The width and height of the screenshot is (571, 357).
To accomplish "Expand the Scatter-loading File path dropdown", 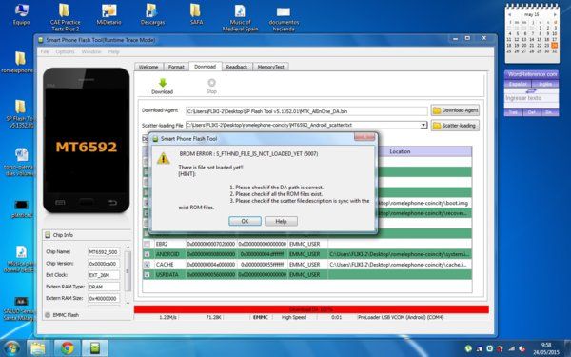I will coord(423,125).
